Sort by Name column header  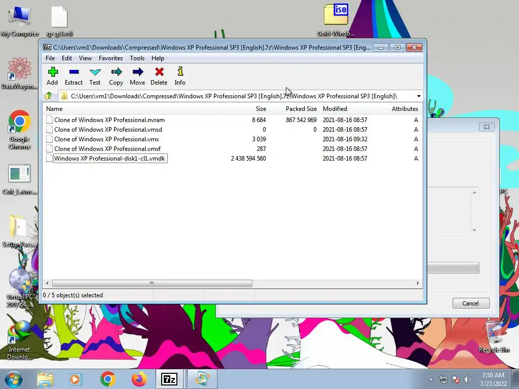click(x=130, y=109)
